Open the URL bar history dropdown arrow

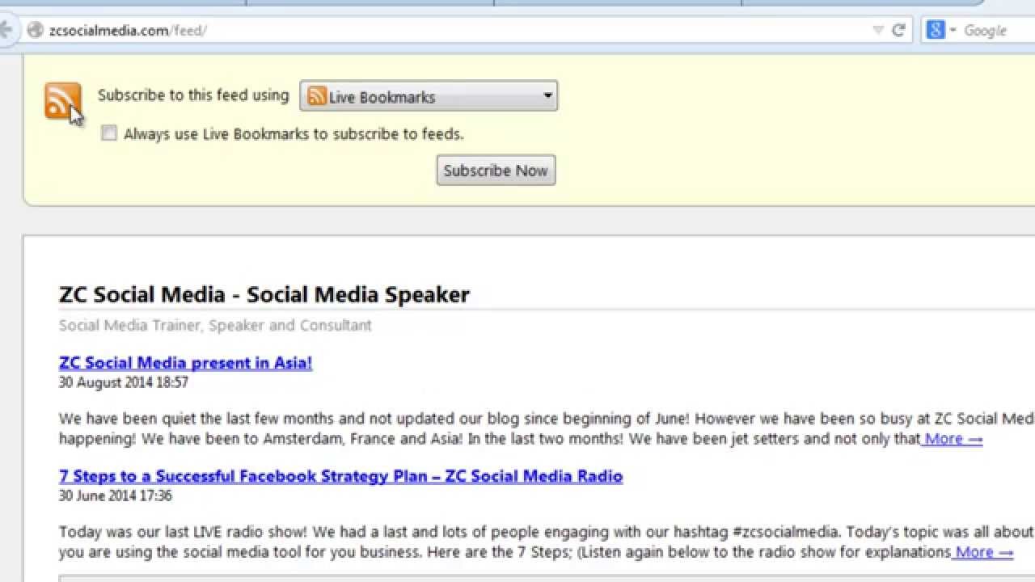(x=878, y=31)
